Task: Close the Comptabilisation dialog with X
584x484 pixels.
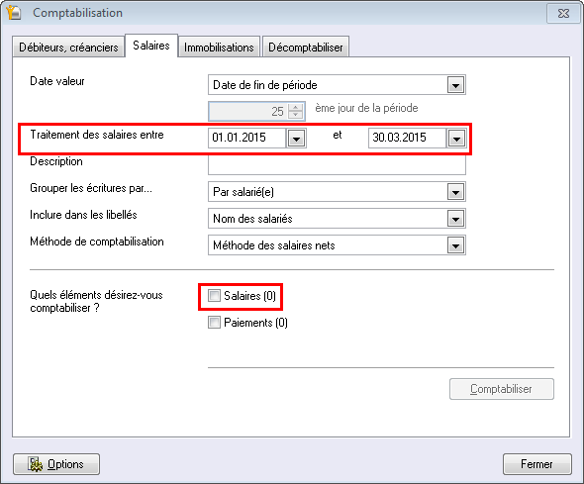Action: pos(564,14)
